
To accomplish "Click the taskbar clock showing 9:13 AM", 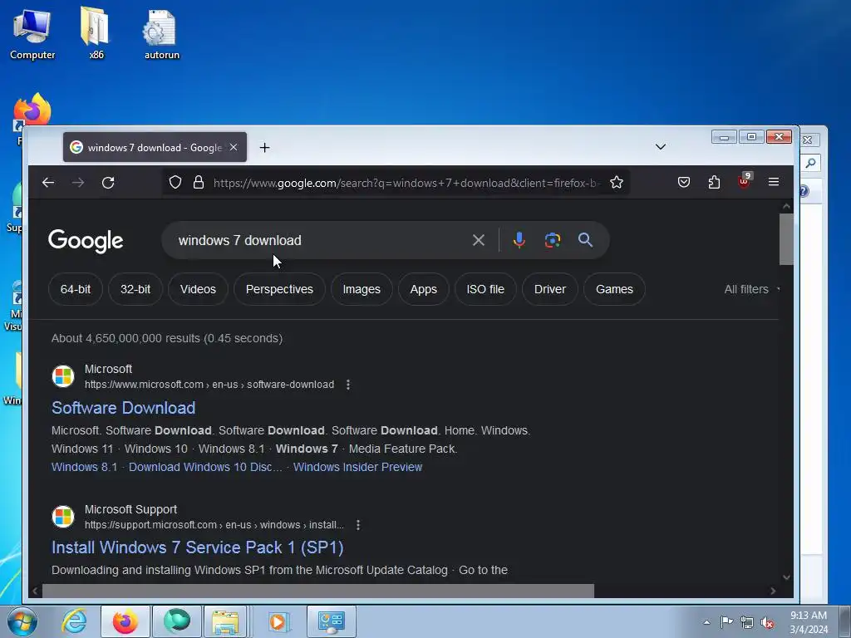I will (x=809, y=622).
